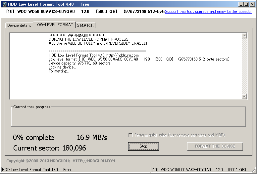Click the 'Locking device...' log line
This screenshot has height=174, width=257.
pyautogui.click(x=62, y=67)
